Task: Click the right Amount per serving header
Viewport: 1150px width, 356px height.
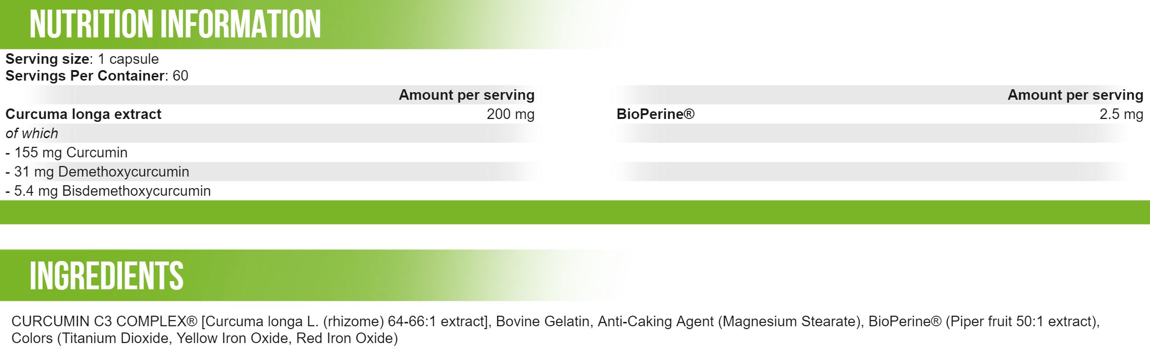Action: click(1075, 95)
